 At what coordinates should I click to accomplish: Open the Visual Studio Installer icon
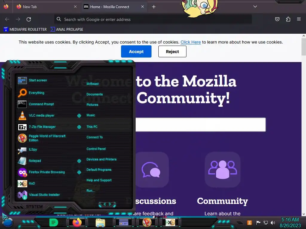pyautogui.click(x=22, y=195)
